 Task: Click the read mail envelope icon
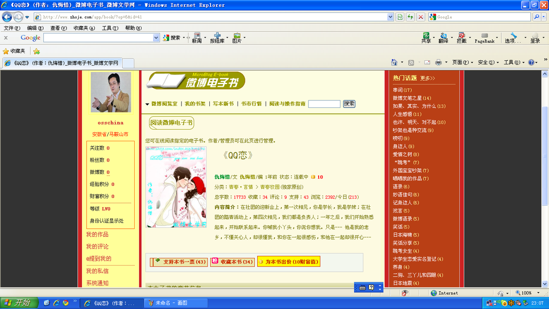(427, 63)
